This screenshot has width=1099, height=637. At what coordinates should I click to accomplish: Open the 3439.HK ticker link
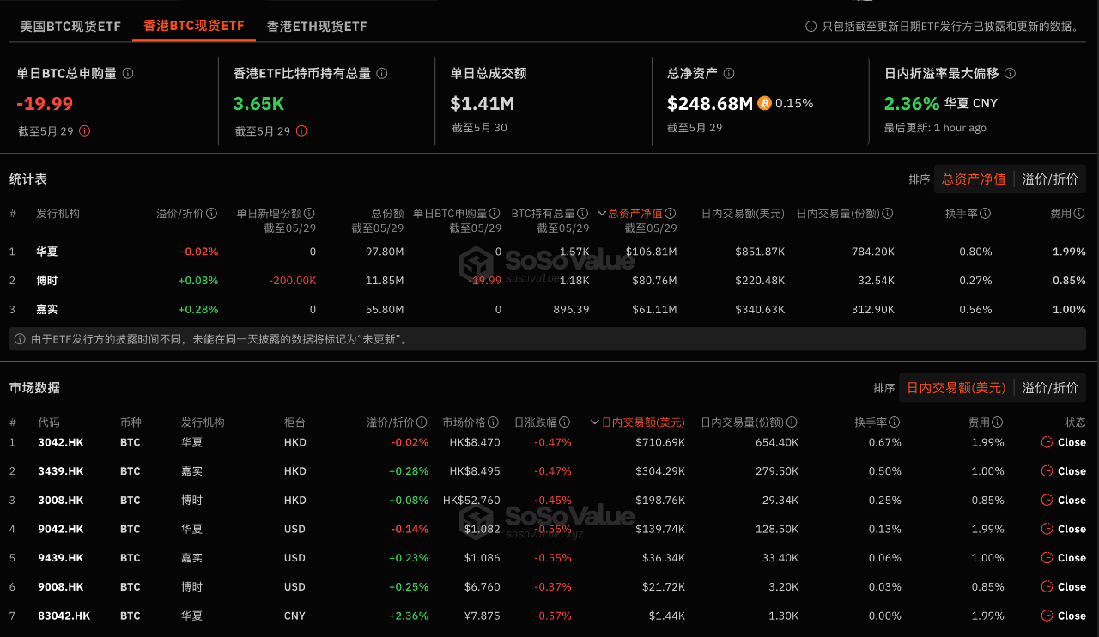pos(61,471)
